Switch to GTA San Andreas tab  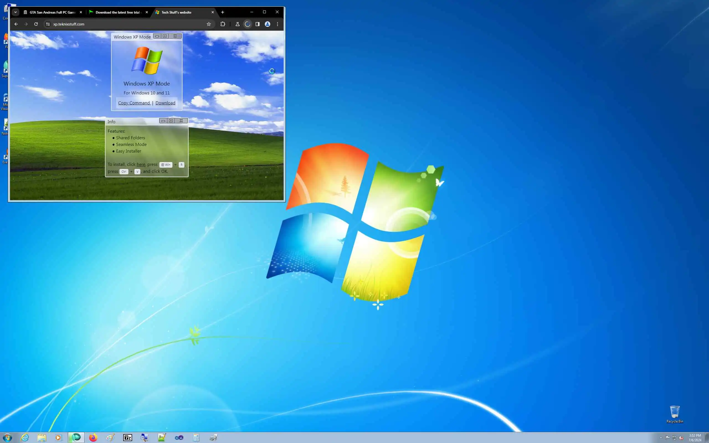coord(52,12)
